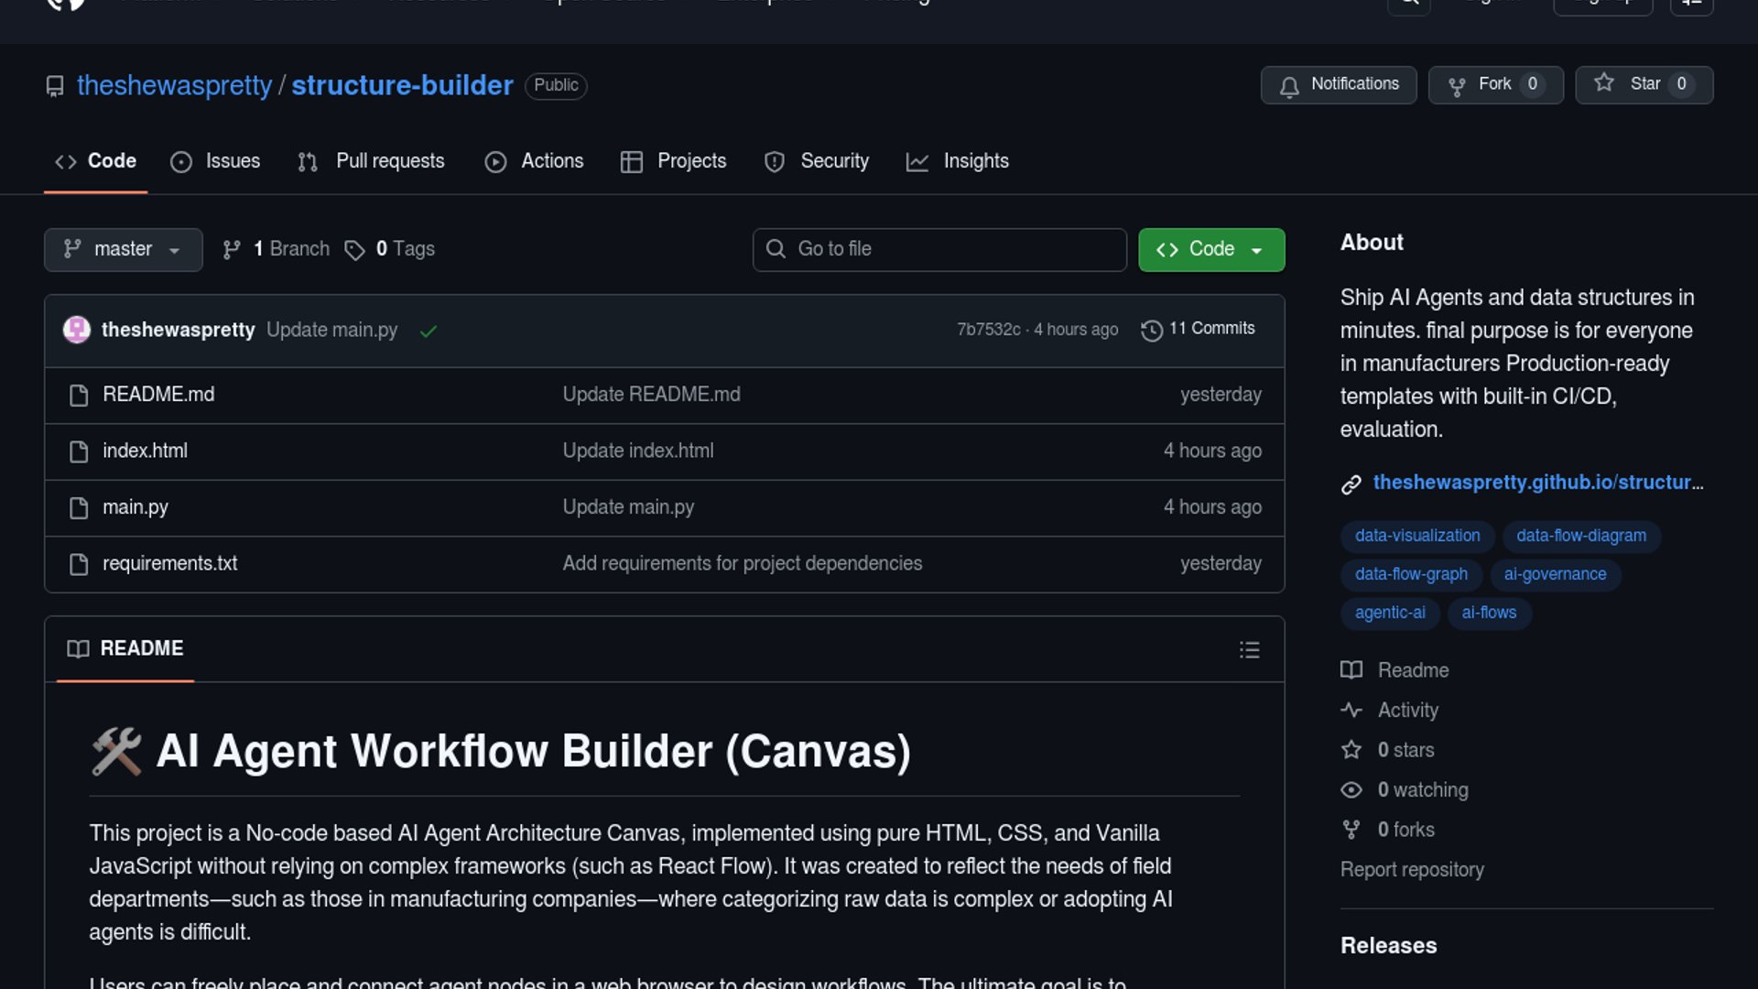Click the Go to file search field
The height and width of the screenshot is (989, 1758).
point(939,249)
